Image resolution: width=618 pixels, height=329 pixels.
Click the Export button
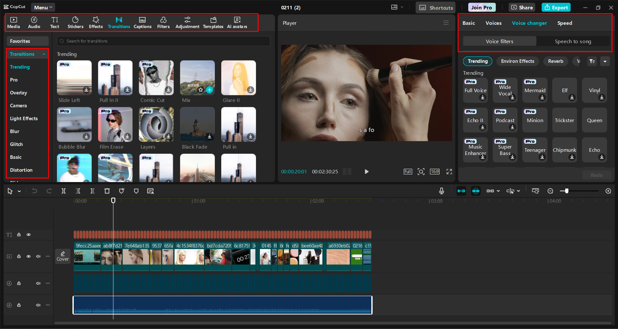[x=556, y=7]
